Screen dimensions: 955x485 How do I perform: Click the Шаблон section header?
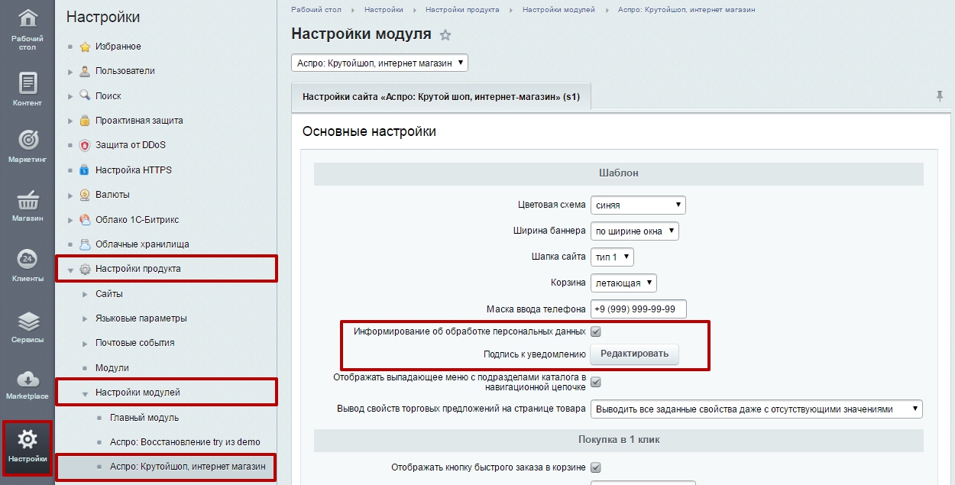(618, 173)
